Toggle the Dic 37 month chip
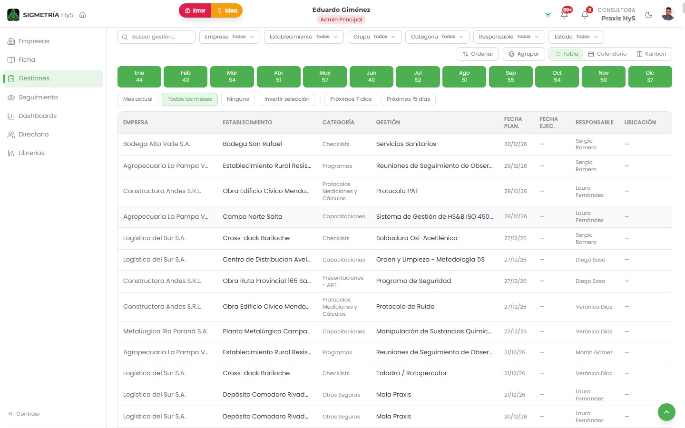This screenshot has width=685, height=428. pyautogui.click(x=650, y=77)
